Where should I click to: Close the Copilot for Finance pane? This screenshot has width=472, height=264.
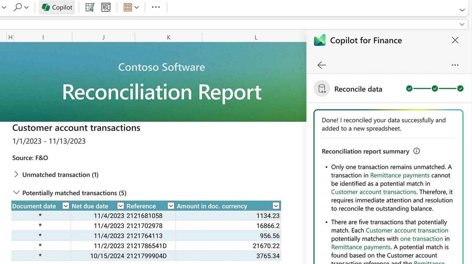point(455,40)
